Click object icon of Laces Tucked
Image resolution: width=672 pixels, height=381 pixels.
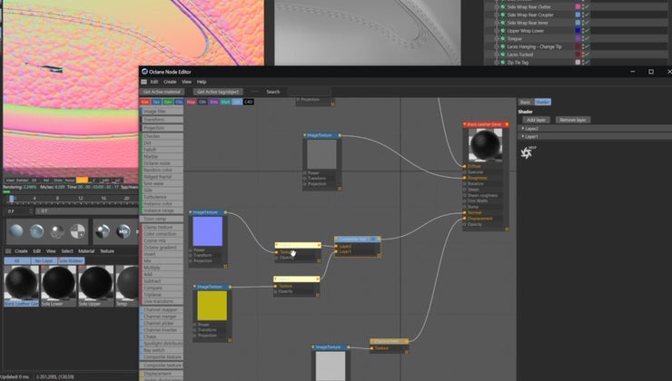(x=503, y=54)
